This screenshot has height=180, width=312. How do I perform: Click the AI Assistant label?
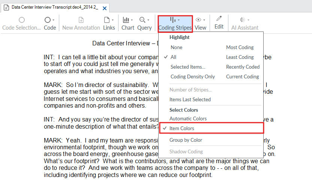click(245, 28)
